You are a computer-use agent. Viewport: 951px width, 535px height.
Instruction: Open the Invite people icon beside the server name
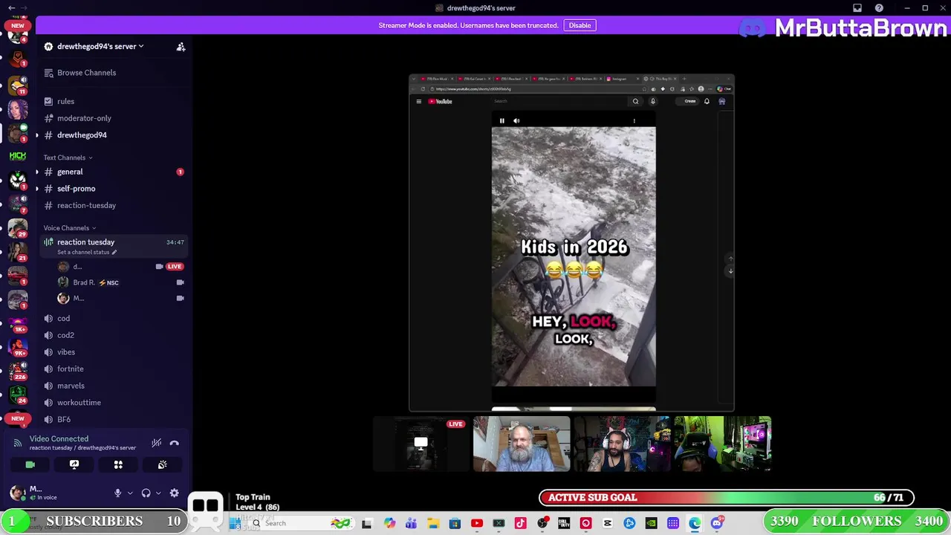pyautogui.click(x=181, y=47)
